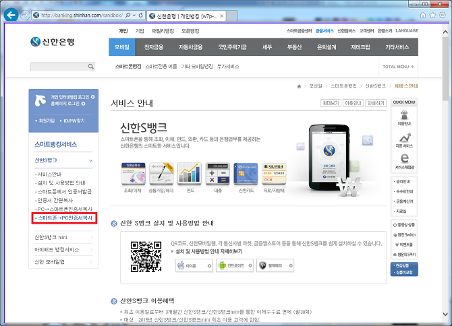The image size is (452, 326).
Task: Click the browser back arrow button
Action: pos(11,15)
